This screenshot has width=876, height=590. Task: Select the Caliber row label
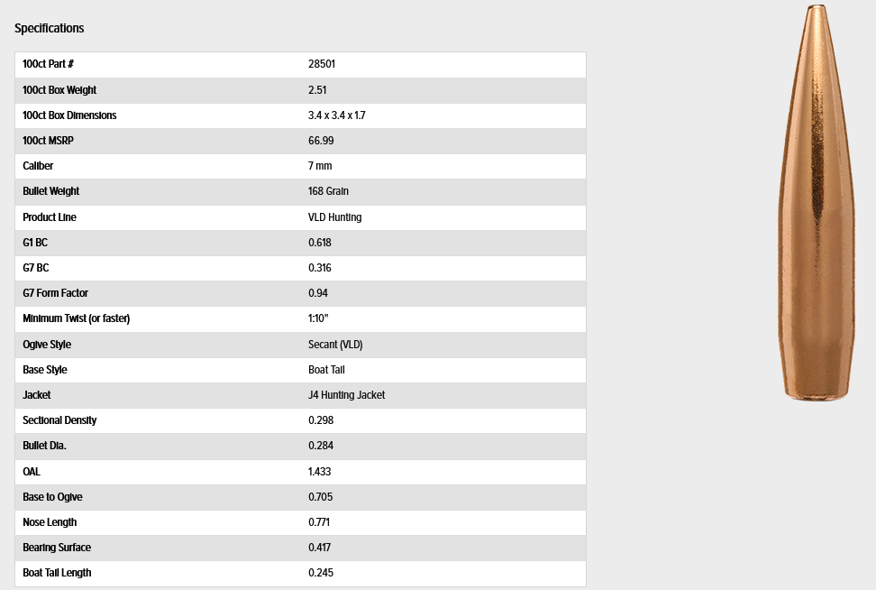coord(38,166)
